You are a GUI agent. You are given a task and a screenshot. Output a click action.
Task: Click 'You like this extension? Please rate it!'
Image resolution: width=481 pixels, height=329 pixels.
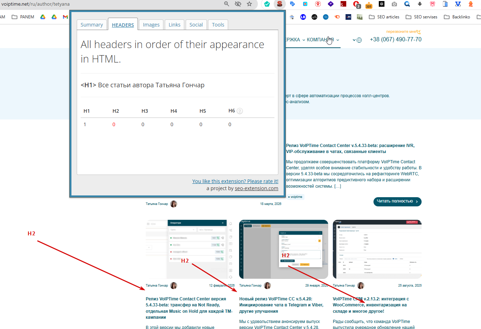tap(235, 181)
